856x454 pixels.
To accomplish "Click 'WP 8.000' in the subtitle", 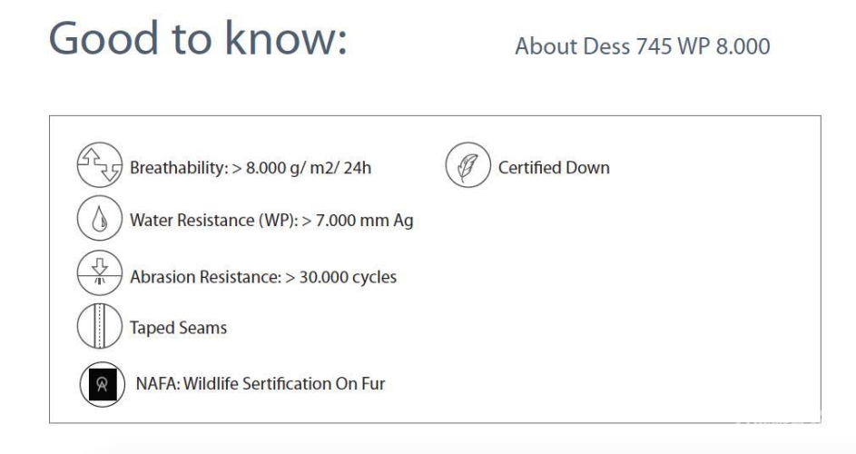I will (x=723, y=46).
